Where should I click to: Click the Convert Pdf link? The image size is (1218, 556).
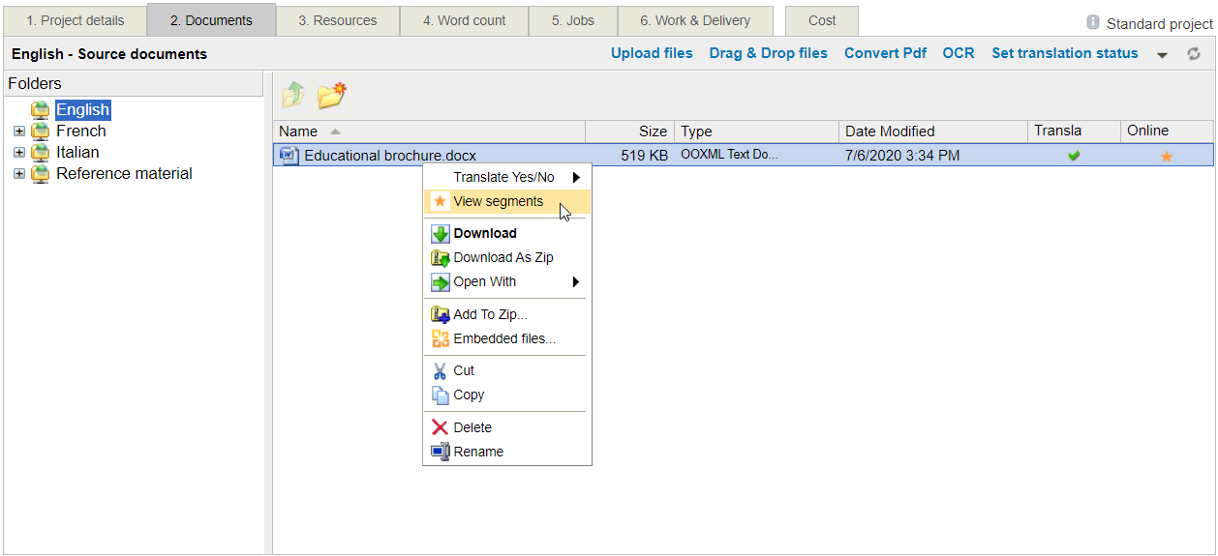[x=885, y=53]
